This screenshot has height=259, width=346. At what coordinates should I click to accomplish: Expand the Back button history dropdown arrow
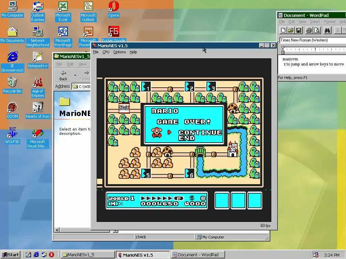click(75, 75)
